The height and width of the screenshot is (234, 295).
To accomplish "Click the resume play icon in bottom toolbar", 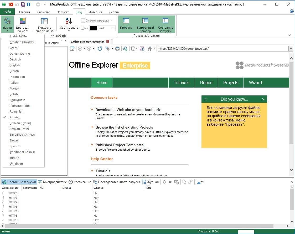I will coord(170,182).
